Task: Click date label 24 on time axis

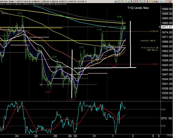Action: tap(17, 136)
